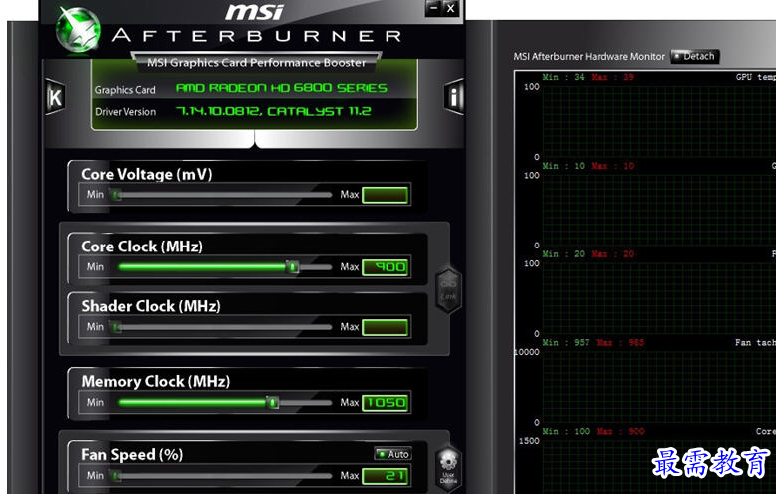
Task: Click the Core Voltage slider handle
Action: coord(117,195)
